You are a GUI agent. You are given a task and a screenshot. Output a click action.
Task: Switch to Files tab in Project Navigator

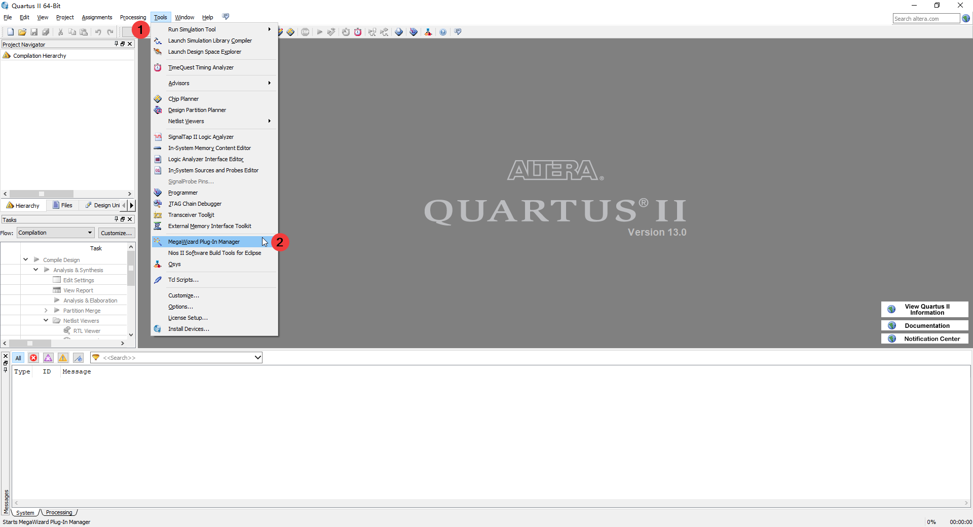click(x=63, y=205)
